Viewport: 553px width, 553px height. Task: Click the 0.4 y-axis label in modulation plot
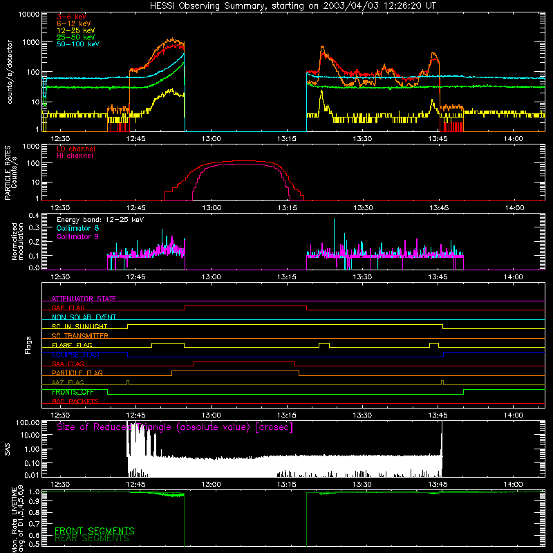pyautogui.click(x=34, y=216)
